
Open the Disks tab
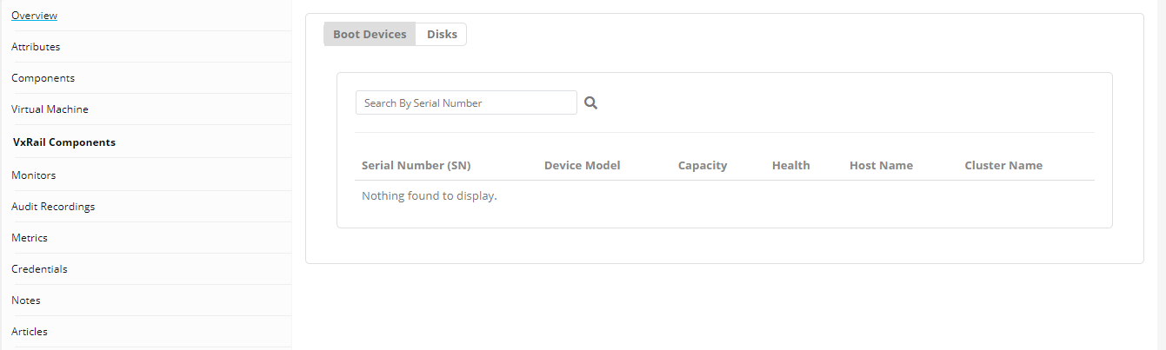[x=442, y=35]
